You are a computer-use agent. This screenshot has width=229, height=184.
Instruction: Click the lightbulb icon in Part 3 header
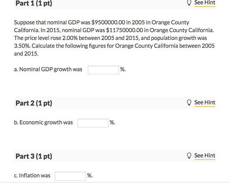coord(189,156)
